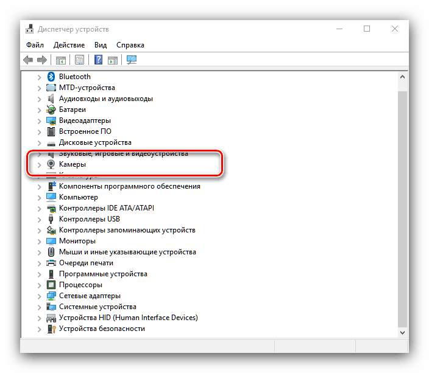The width and height of the screenshot is (429, 373).
Task: Expand the Сетевые адаптеры chevron
Action: [39, 296]
